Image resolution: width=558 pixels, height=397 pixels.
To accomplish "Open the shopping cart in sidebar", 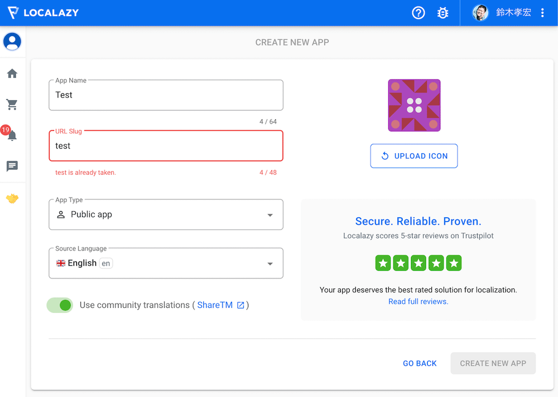I will click(x=12, y=104).
